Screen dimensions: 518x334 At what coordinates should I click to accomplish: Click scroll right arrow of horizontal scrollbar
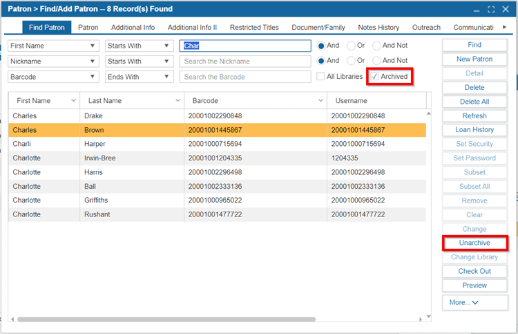point(421,319)
